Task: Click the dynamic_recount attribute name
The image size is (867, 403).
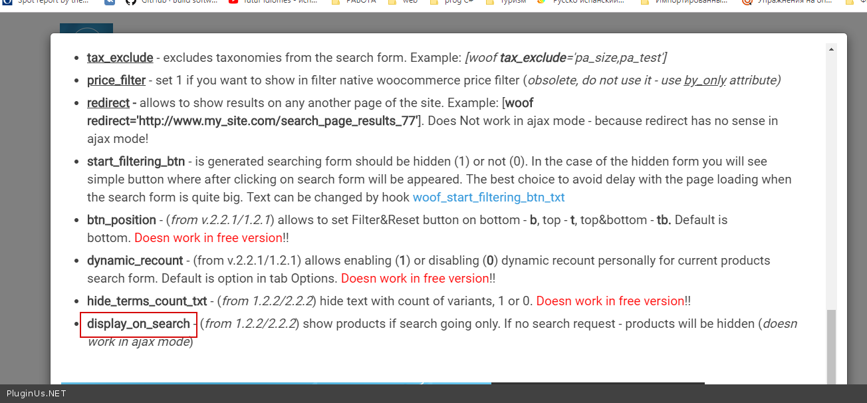Action: [135, 260]
